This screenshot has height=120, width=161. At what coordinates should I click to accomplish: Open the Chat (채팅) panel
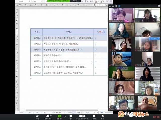(71, 117)
